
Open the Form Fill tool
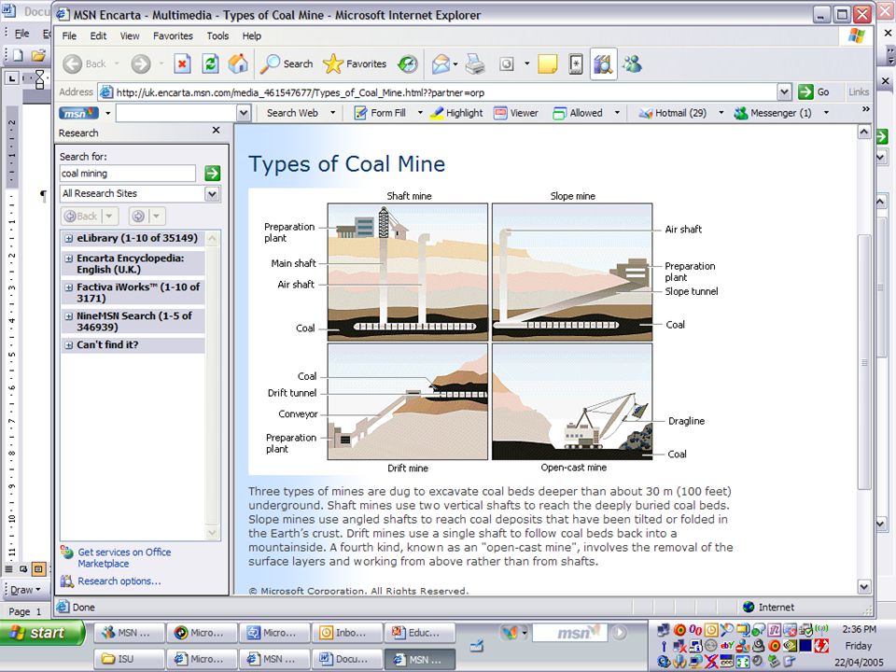click(x=380, y=113)
